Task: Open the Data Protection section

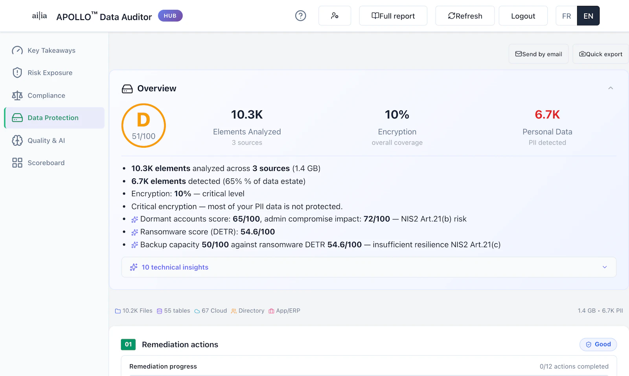Action: (x=53, y=117)
